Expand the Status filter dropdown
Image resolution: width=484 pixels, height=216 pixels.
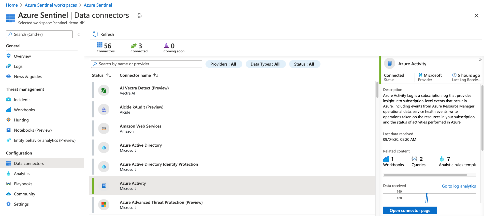tap(304, 64)
